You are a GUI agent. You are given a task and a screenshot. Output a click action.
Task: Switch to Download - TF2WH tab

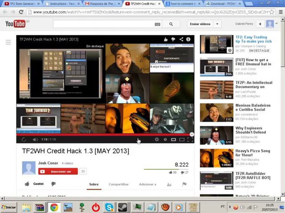click(x=223, y=4)
